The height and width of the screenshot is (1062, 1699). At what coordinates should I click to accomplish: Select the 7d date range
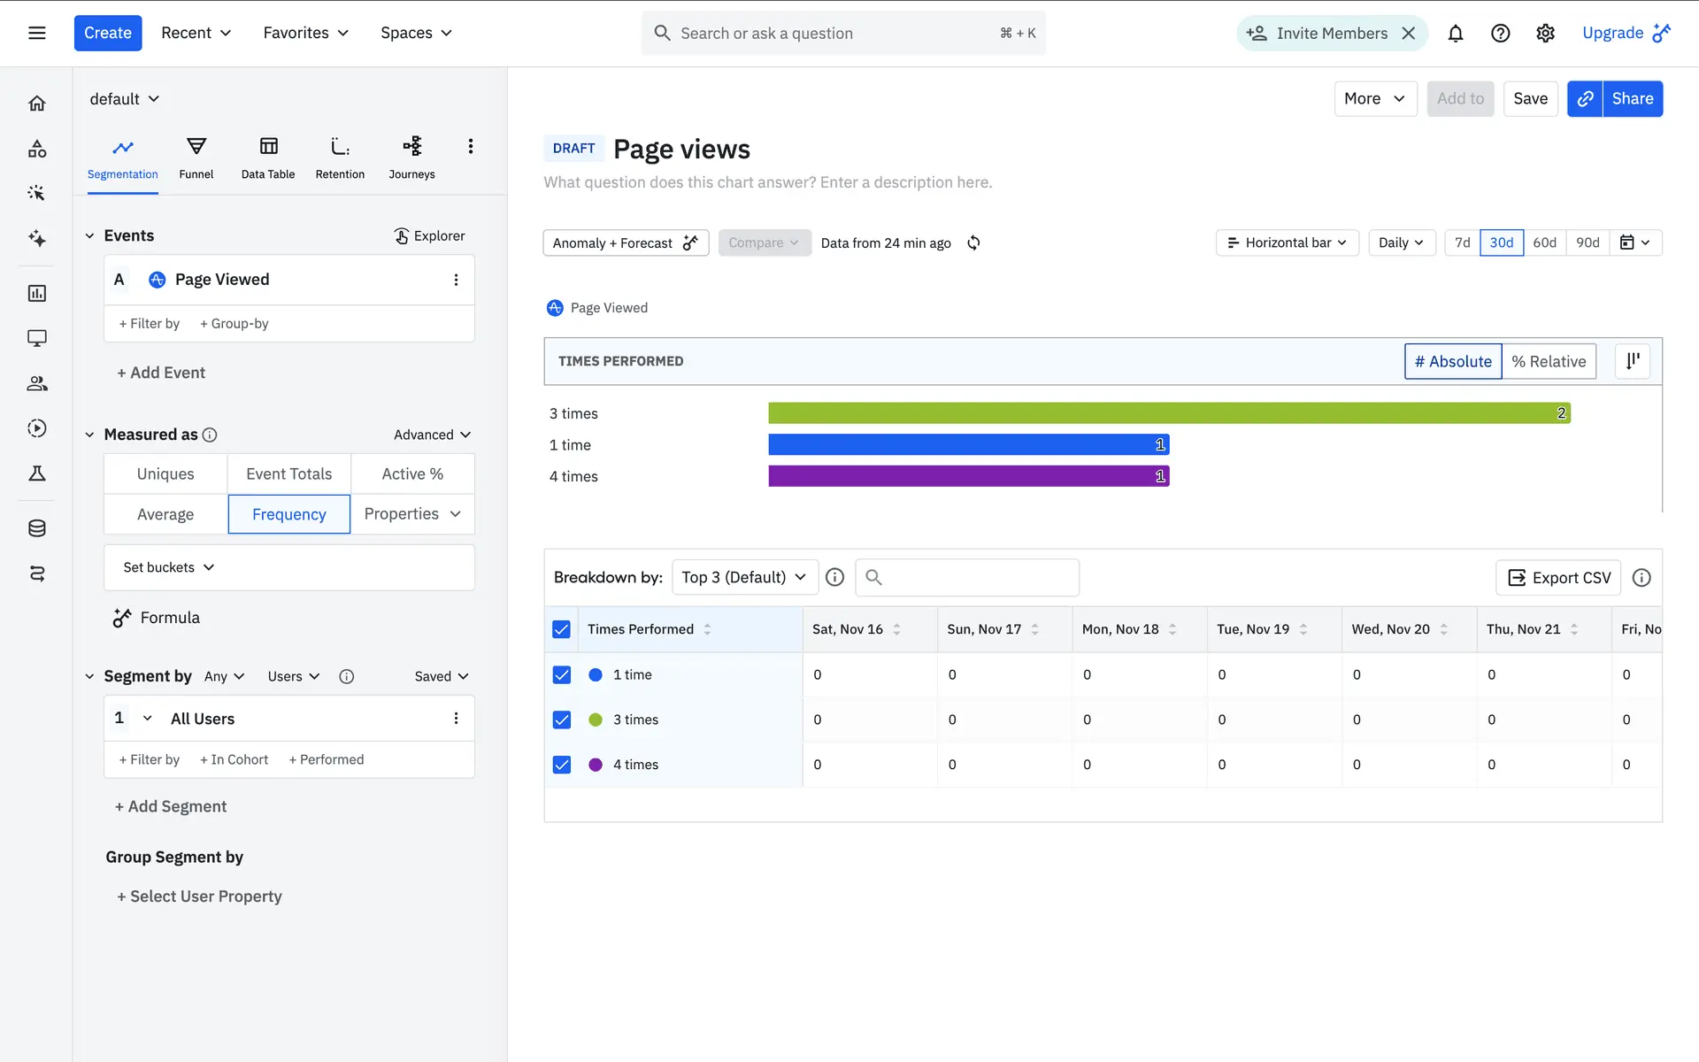[x=1462, y=242]
